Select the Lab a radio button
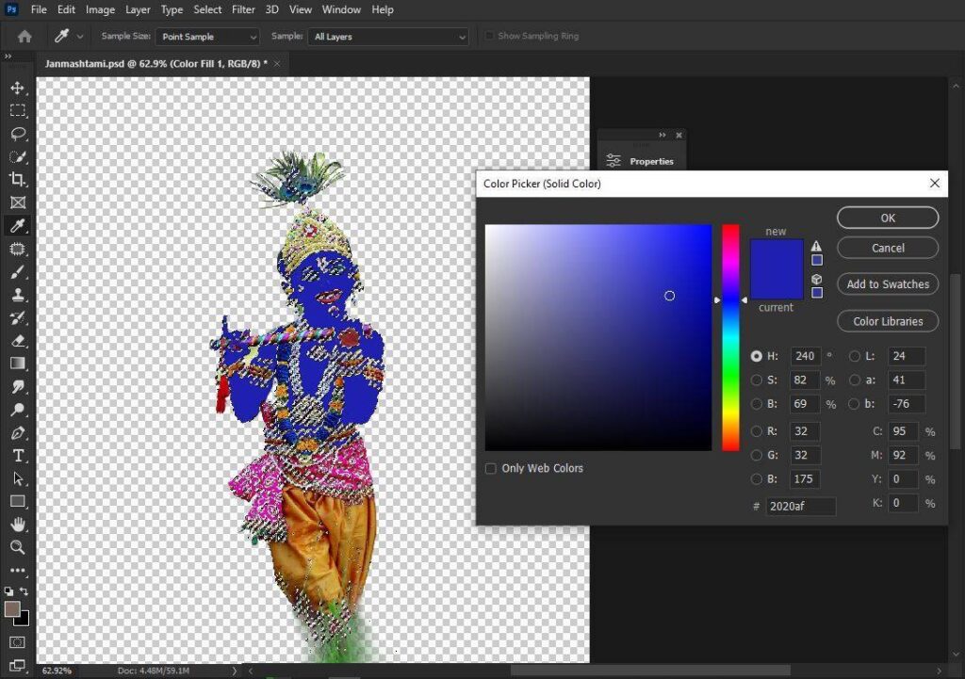The image size is (965, 679). click(x=854, y=380)
